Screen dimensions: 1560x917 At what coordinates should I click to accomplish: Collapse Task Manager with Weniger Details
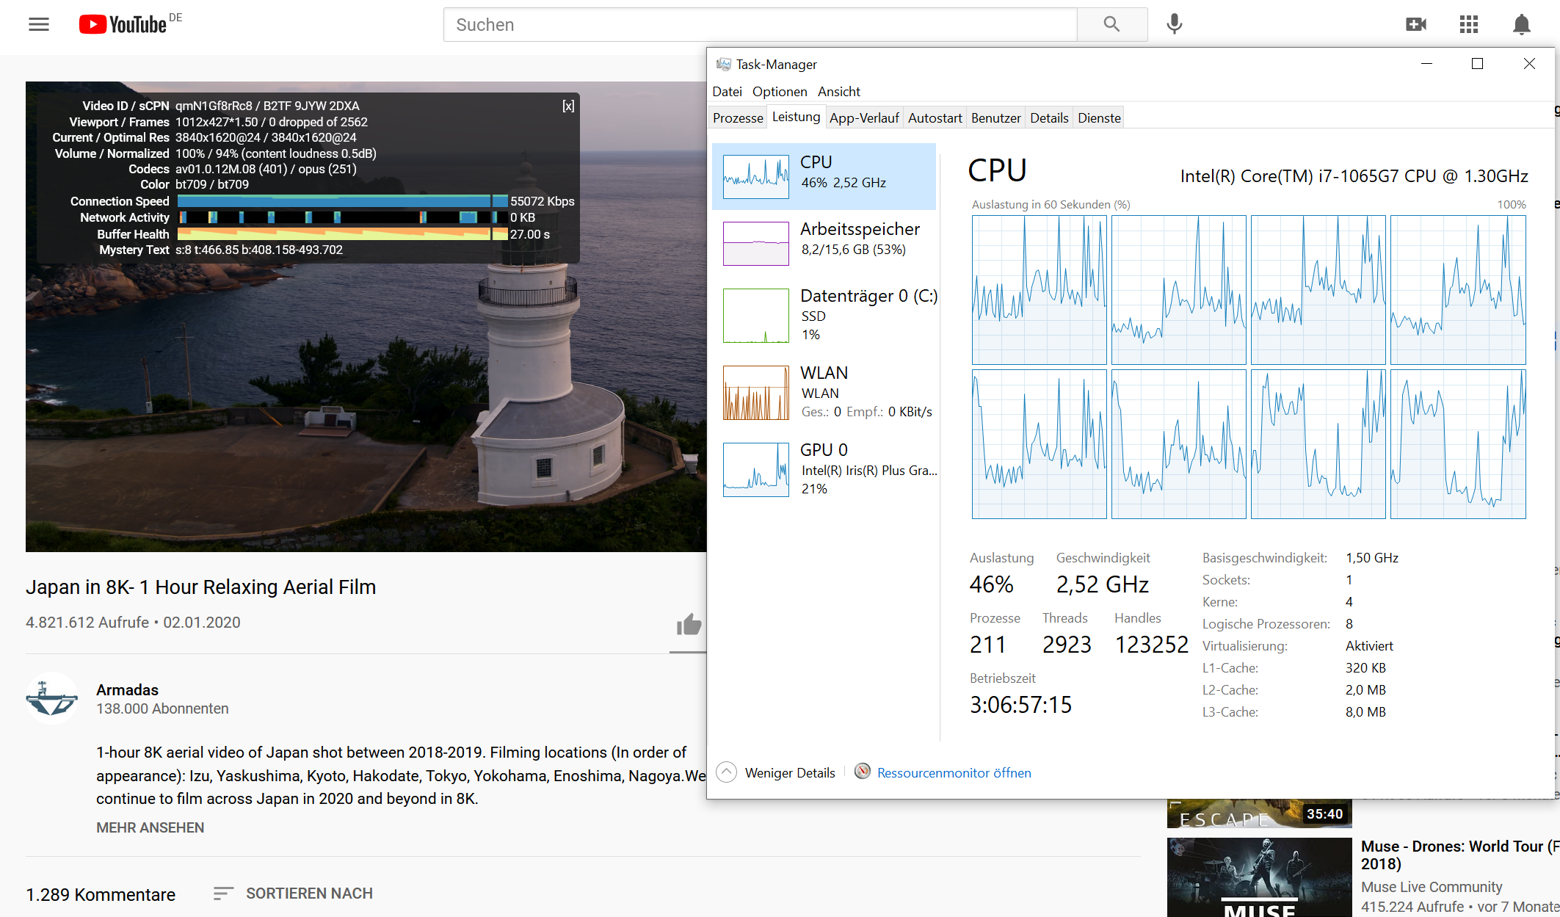(789, 772)
